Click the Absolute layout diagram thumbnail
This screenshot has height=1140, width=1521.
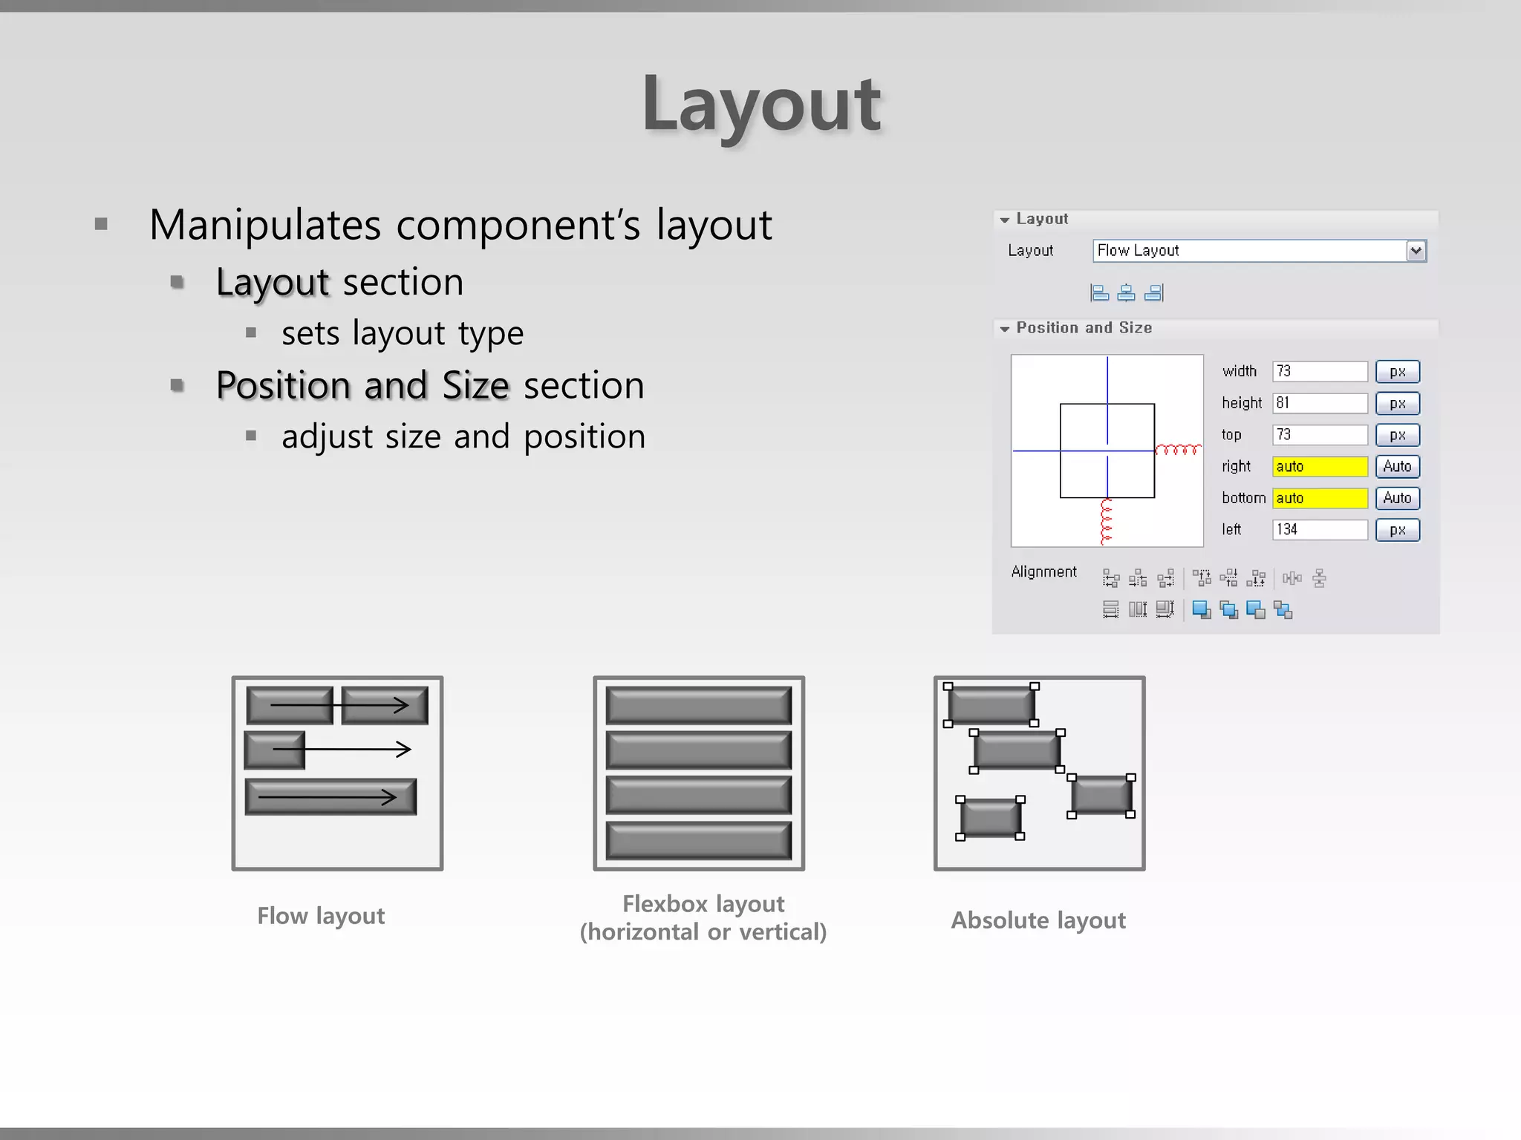click(1039, 773)
